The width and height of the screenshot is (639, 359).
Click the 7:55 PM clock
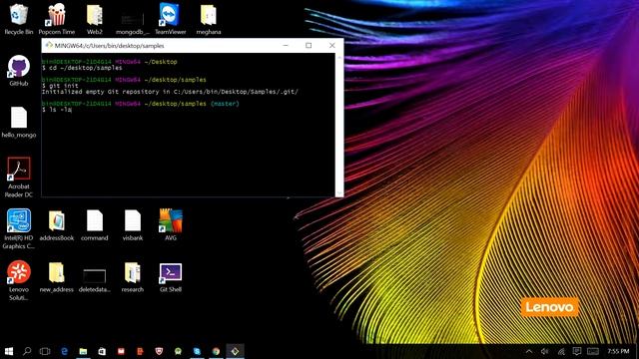pos(618,351)
